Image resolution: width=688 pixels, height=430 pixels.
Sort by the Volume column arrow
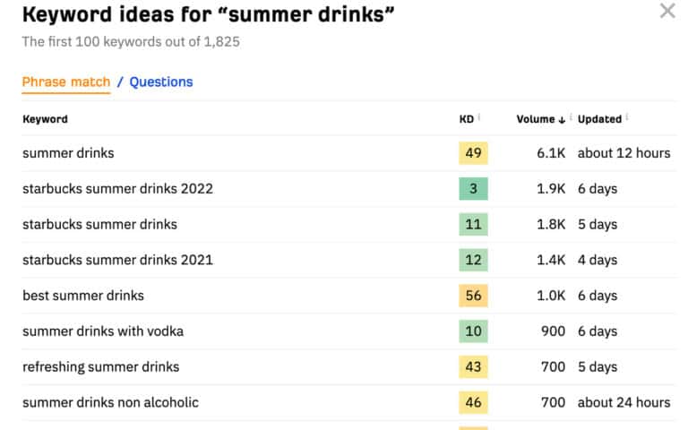562,119
